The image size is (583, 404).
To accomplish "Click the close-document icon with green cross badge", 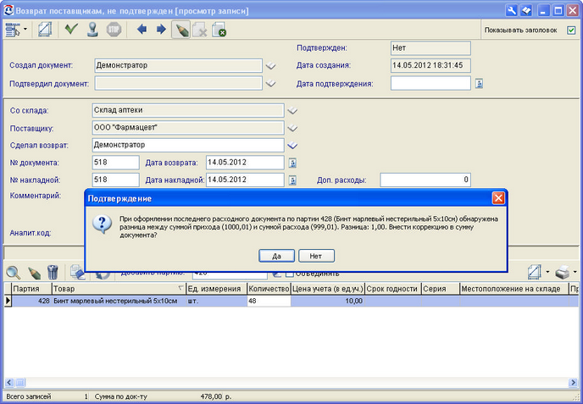I will pos(219,30).
